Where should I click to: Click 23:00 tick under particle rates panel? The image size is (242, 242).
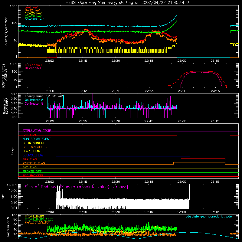(182, 91)
